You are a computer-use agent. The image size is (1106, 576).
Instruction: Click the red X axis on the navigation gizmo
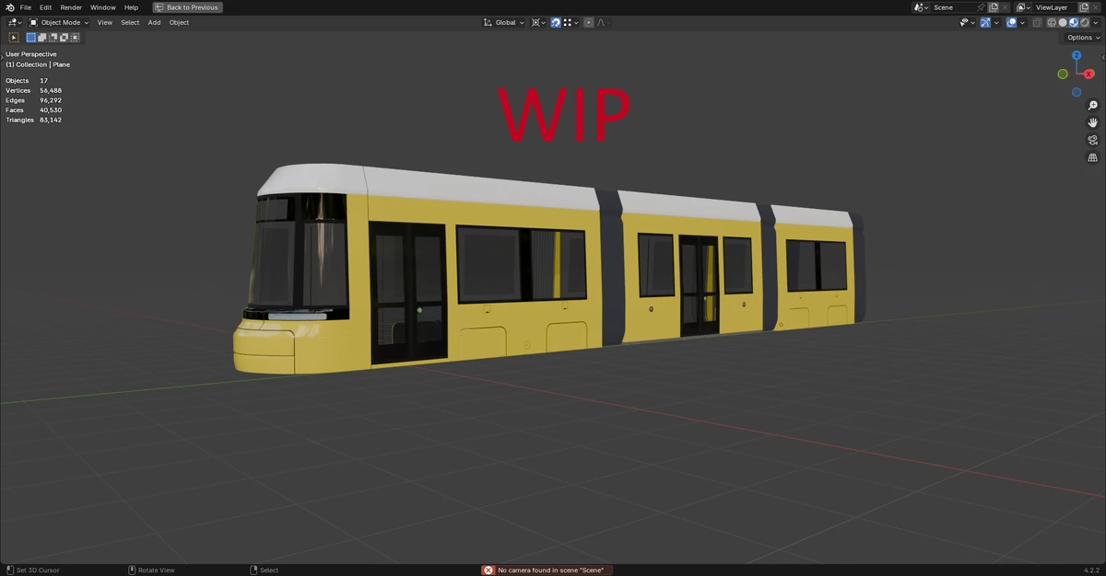1088,75
